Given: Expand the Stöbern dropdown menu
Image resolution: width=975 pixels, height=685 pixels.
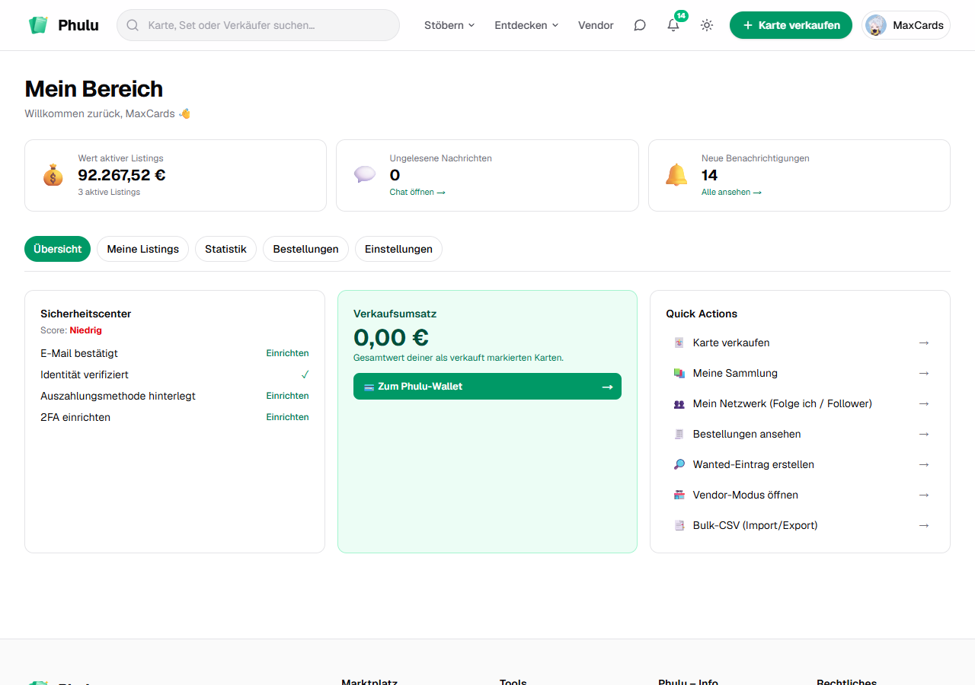Looking at the screenshot, I should [x=449, y=25].
